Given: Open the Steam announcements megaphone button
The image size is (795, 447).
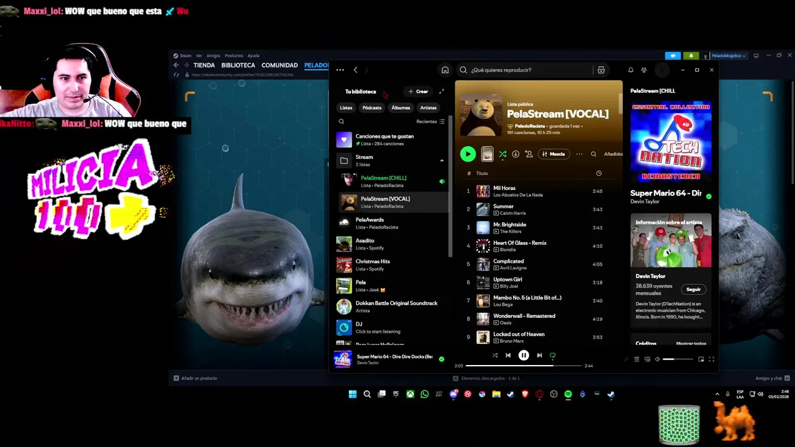Looking at the screenshot, I should pyautogui.click(x=673, y=56).
